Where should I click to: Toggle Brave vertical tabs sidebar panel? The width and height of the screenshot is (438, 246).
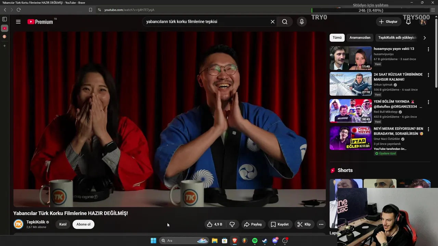click(4, 19)
